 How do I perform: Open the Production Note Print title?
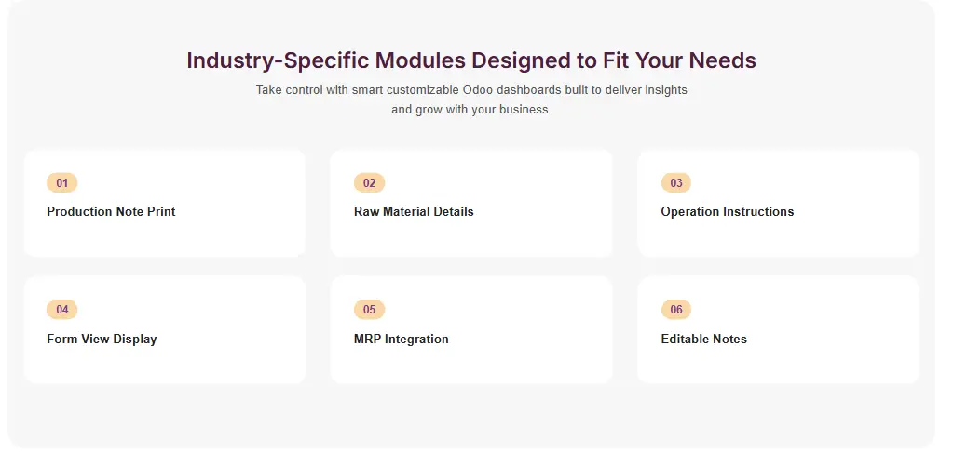pyautogui.click(x=111, y=212)
